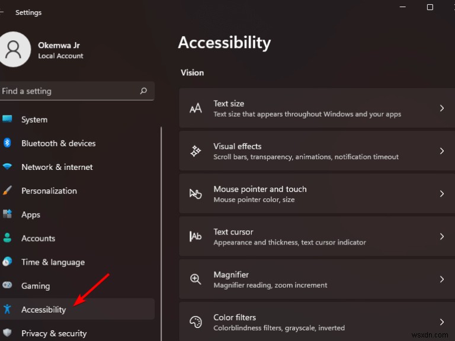Click the Text cursor title label

point(233,231)
